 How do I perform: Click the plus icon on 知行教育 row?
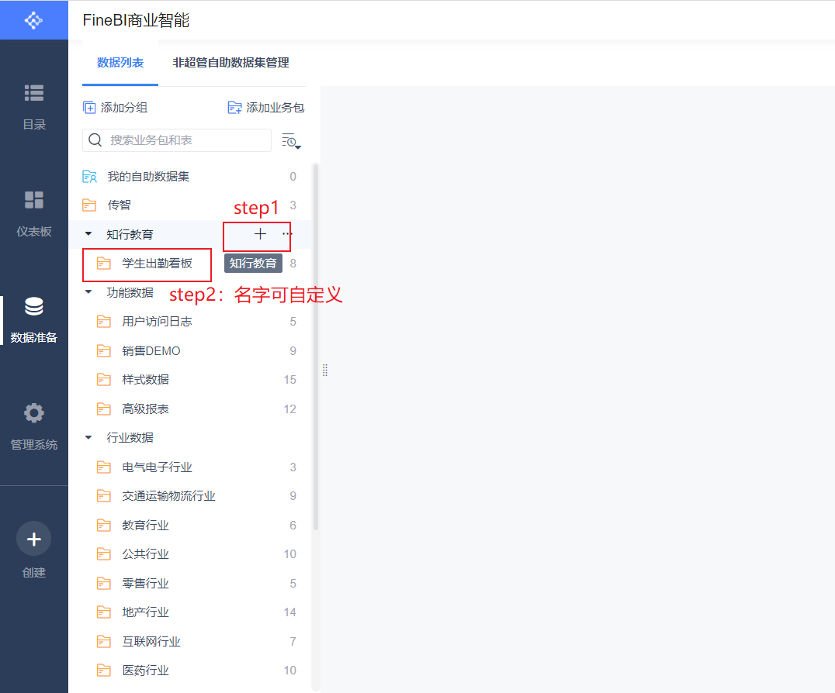261,234
